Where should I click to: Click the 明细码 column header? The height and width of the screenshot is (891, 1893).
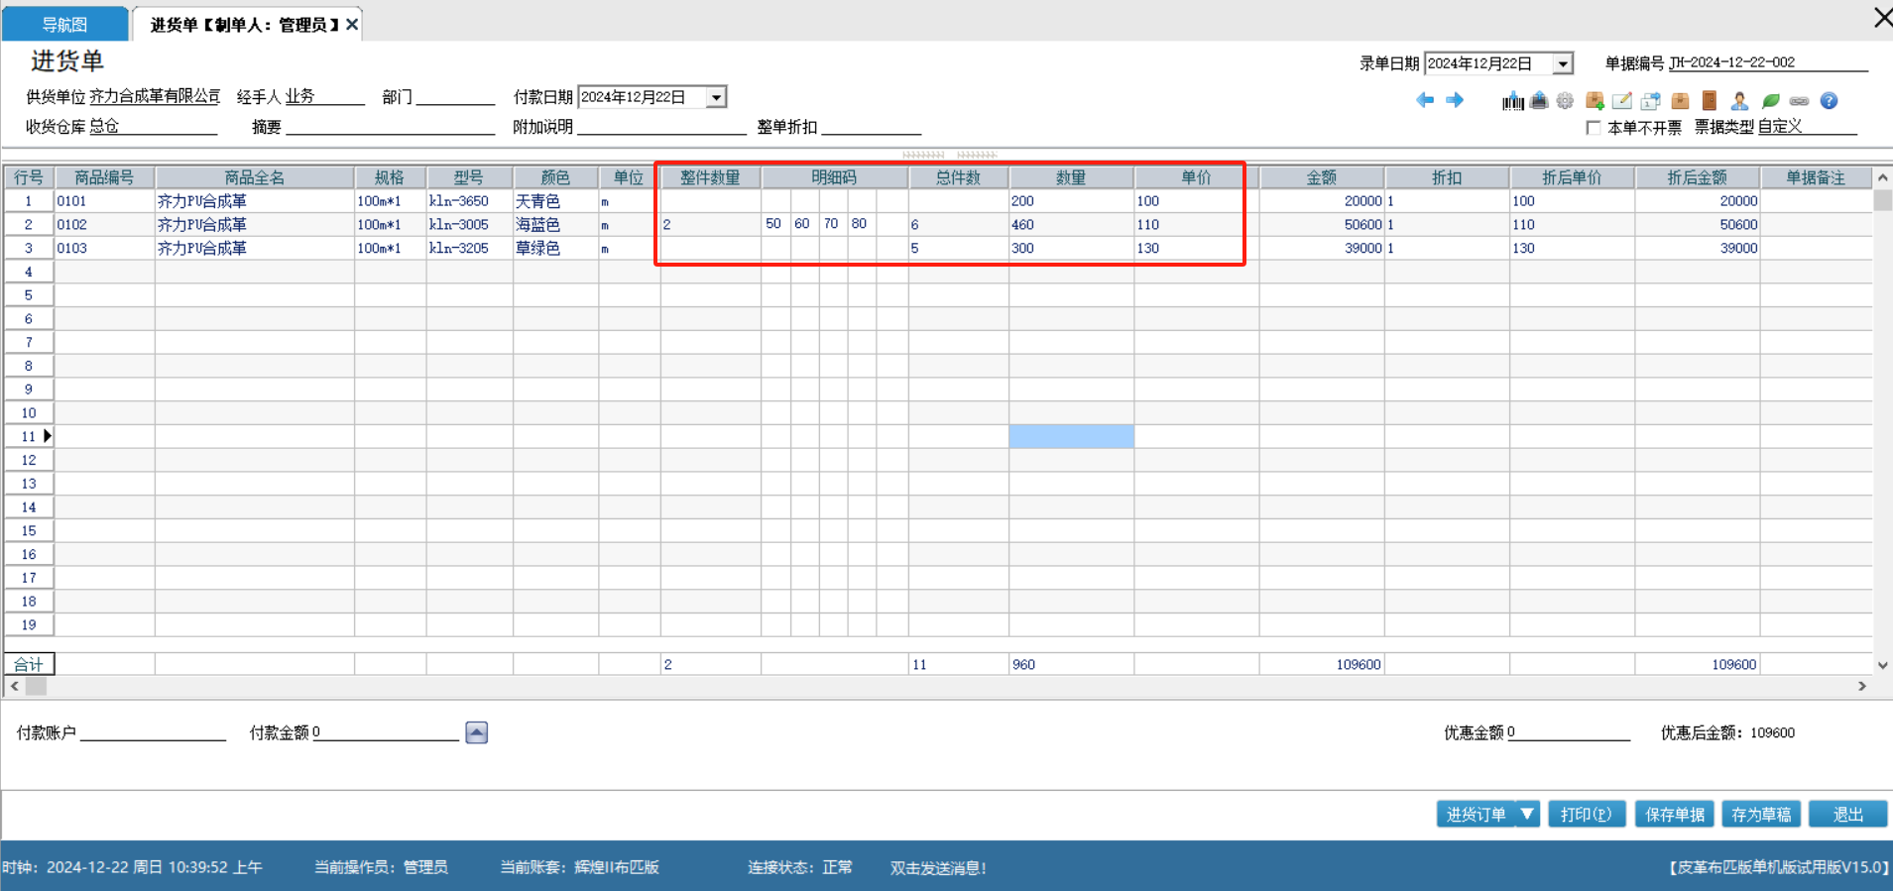pos(834,177)
